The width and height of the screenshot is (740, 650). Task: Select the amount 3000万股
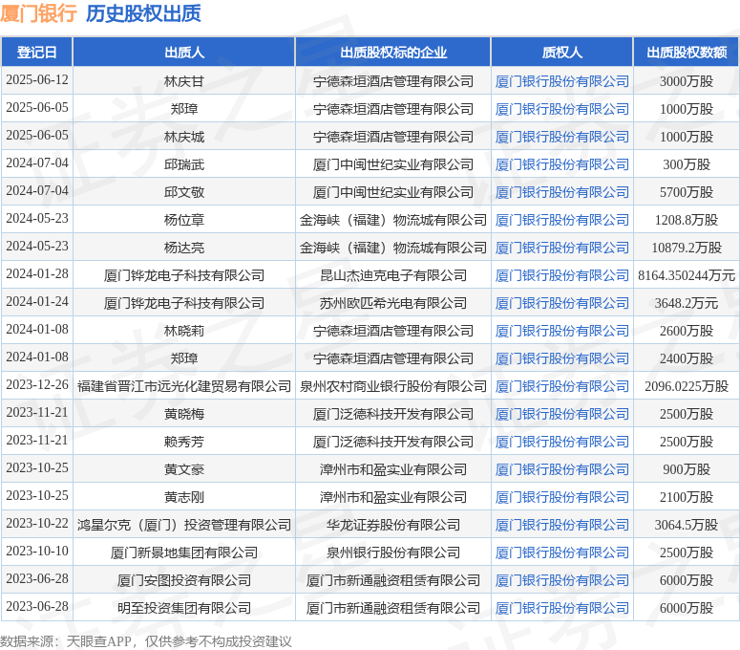click(x=687, y=81)
